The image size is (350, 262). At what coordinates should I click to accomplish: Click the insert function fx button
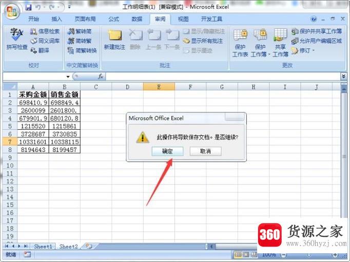[x=101, y=76]
